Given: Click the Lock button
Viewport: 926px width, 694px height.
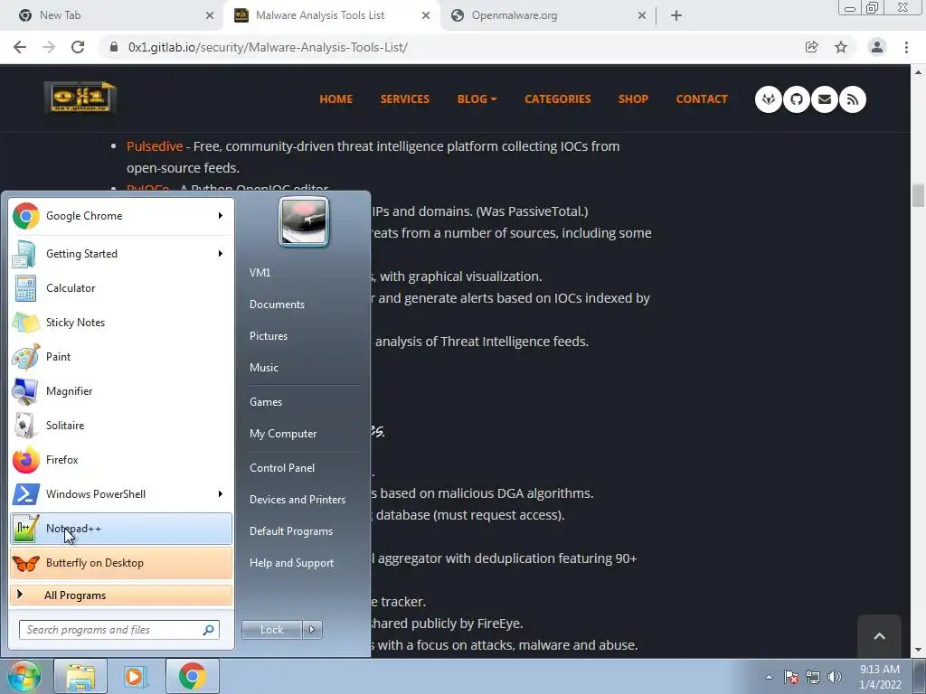Looking at the screenshot, I should point(271,630).
